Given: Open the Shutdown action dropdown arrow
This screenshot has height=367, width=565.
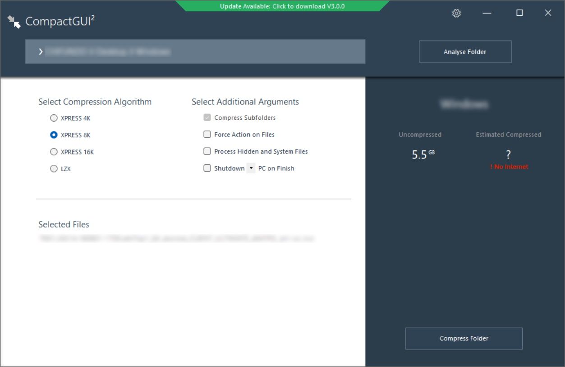Looking at the screenshot, I should 251,168.
